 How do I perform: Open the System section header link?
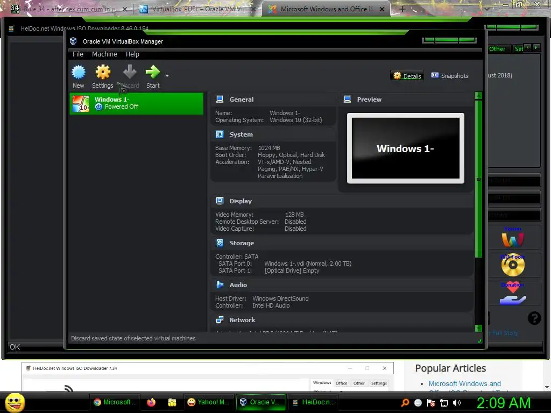point(241,134)
